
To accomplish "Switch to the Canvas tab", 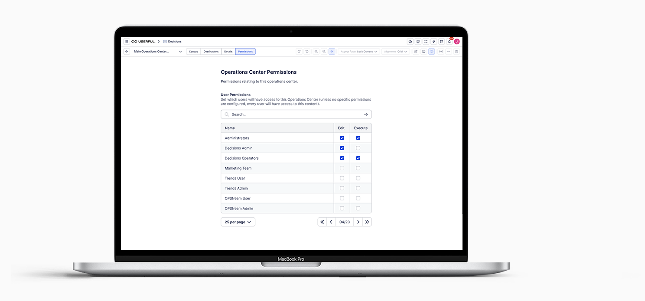I will point(193,52).
